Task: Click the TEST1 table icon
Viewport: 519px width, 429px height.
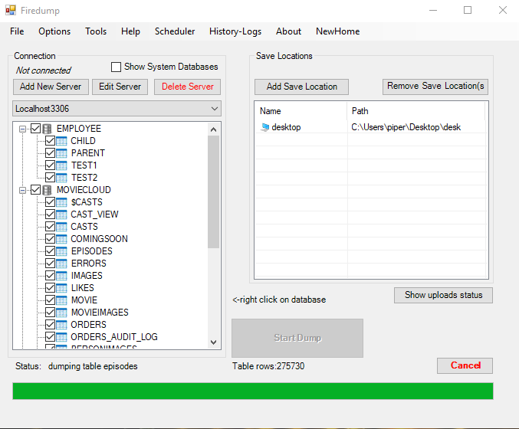Action: pyautogui.click(x=61, y=165)
